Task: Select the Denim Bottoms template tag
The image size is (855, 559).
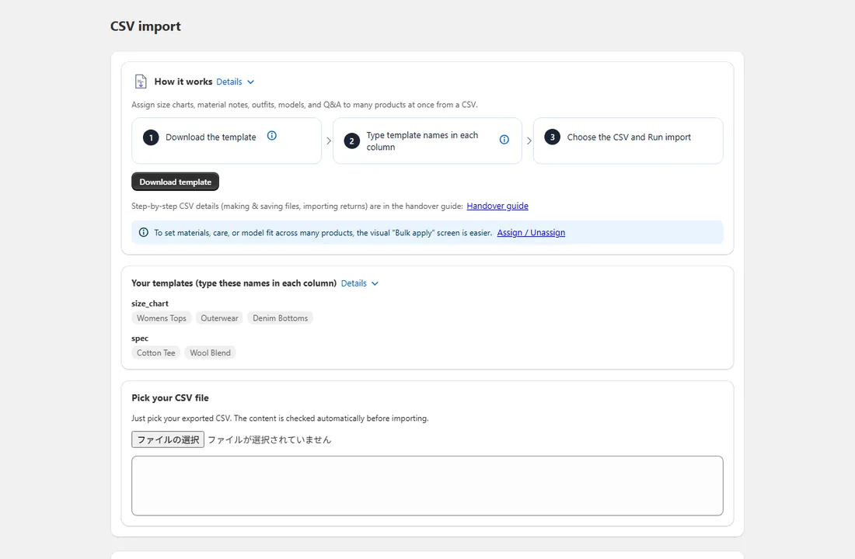Action: [x=281, y=318]
